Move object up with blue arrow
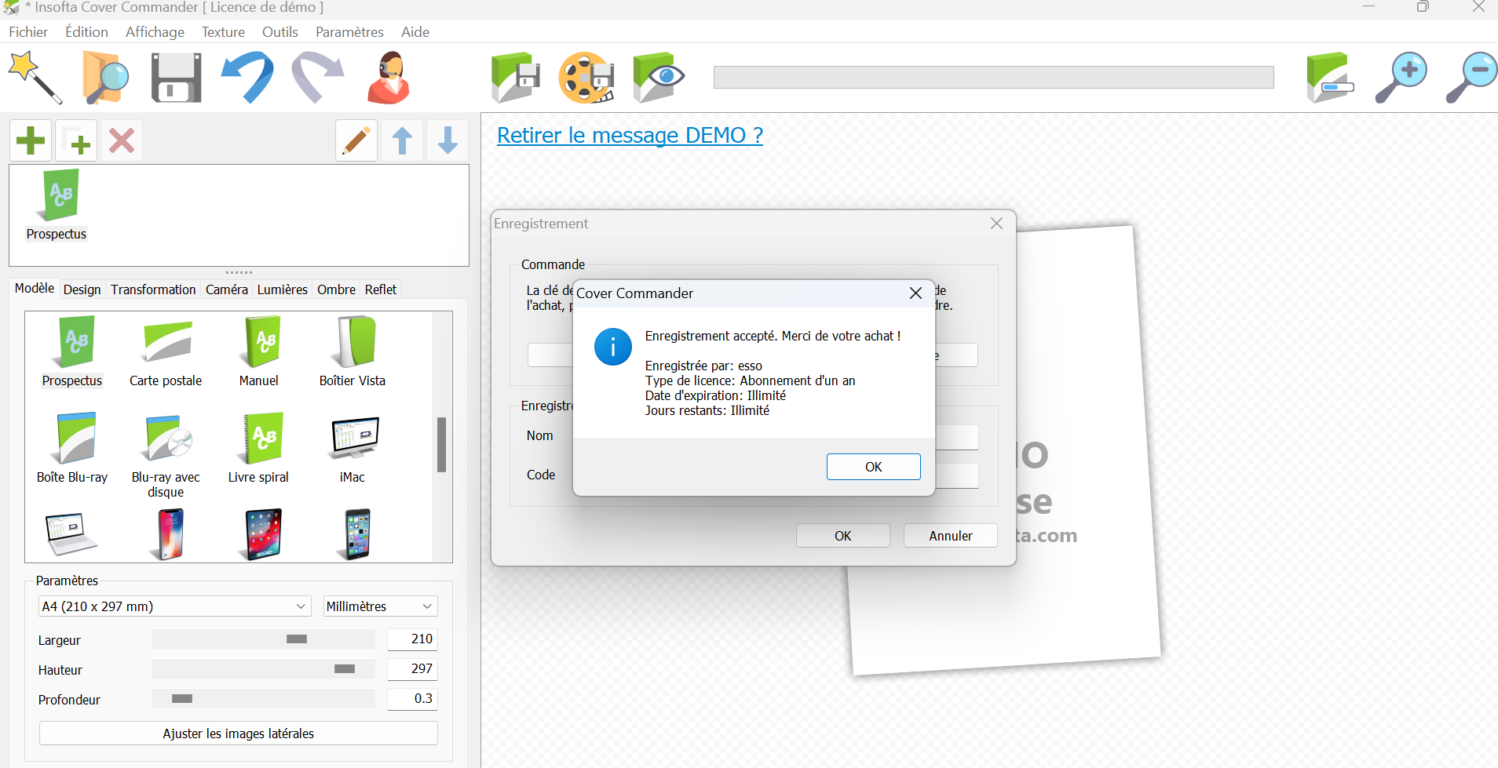 (x=402, y=141)
